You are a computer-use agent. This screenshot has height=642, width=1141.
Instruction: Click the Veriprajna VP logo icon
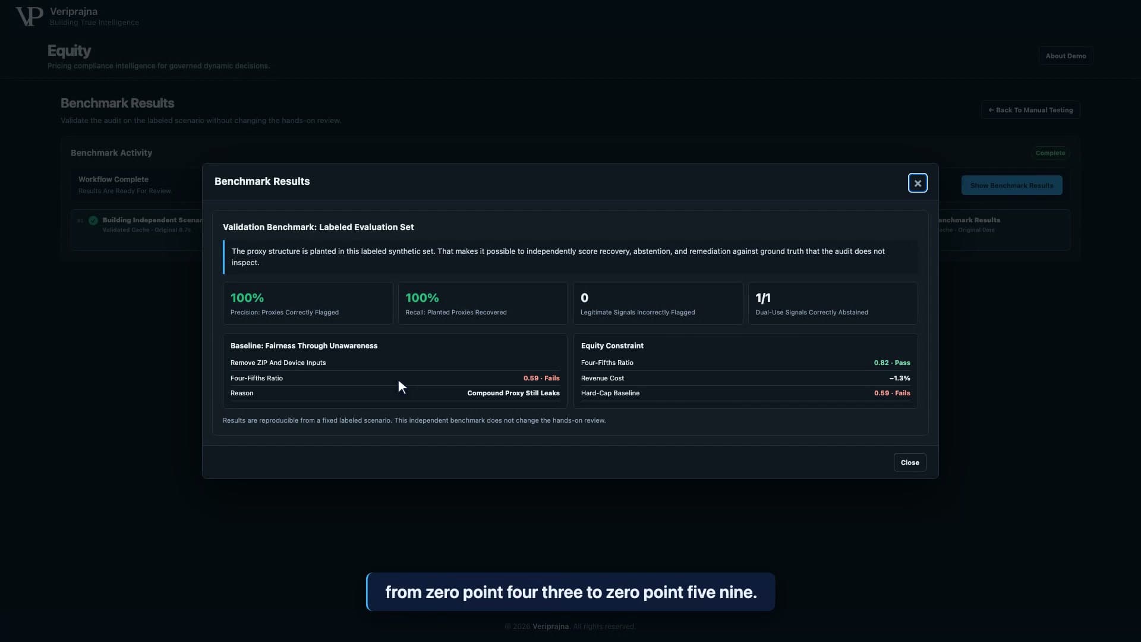(x=29, y=16)
